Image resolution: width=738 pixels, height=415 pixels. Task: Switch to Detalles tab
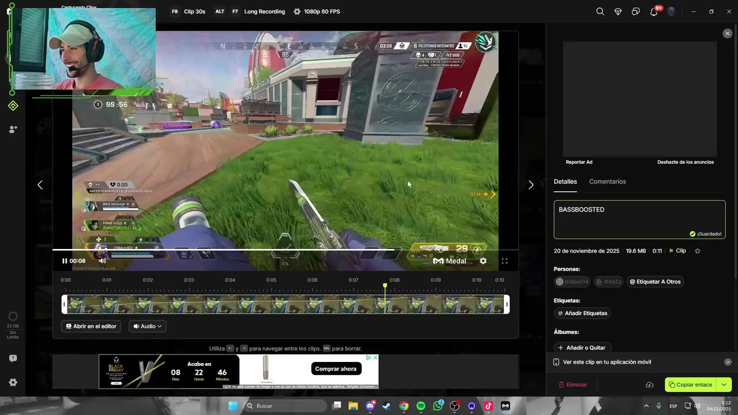565,182
